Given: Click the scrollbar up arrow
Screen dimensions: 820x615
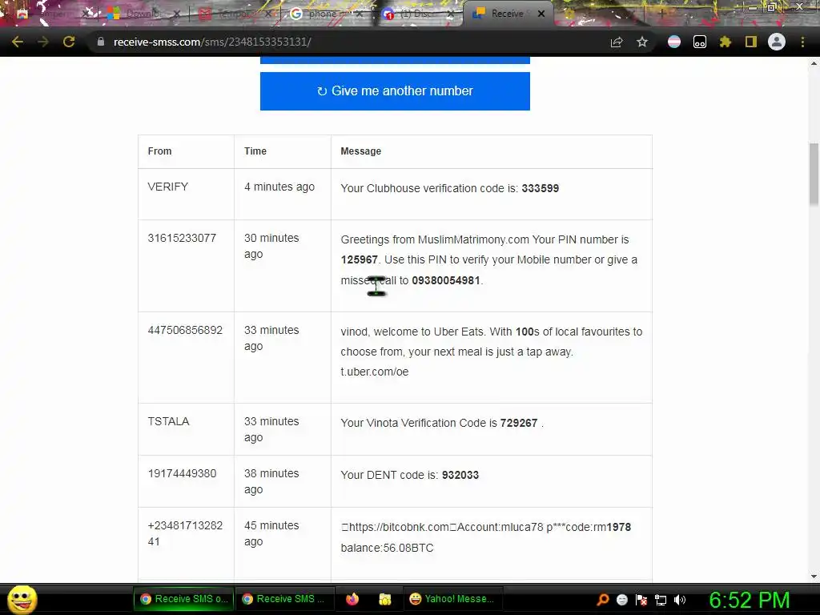Looking at the screenshot, I should (814, 63).
